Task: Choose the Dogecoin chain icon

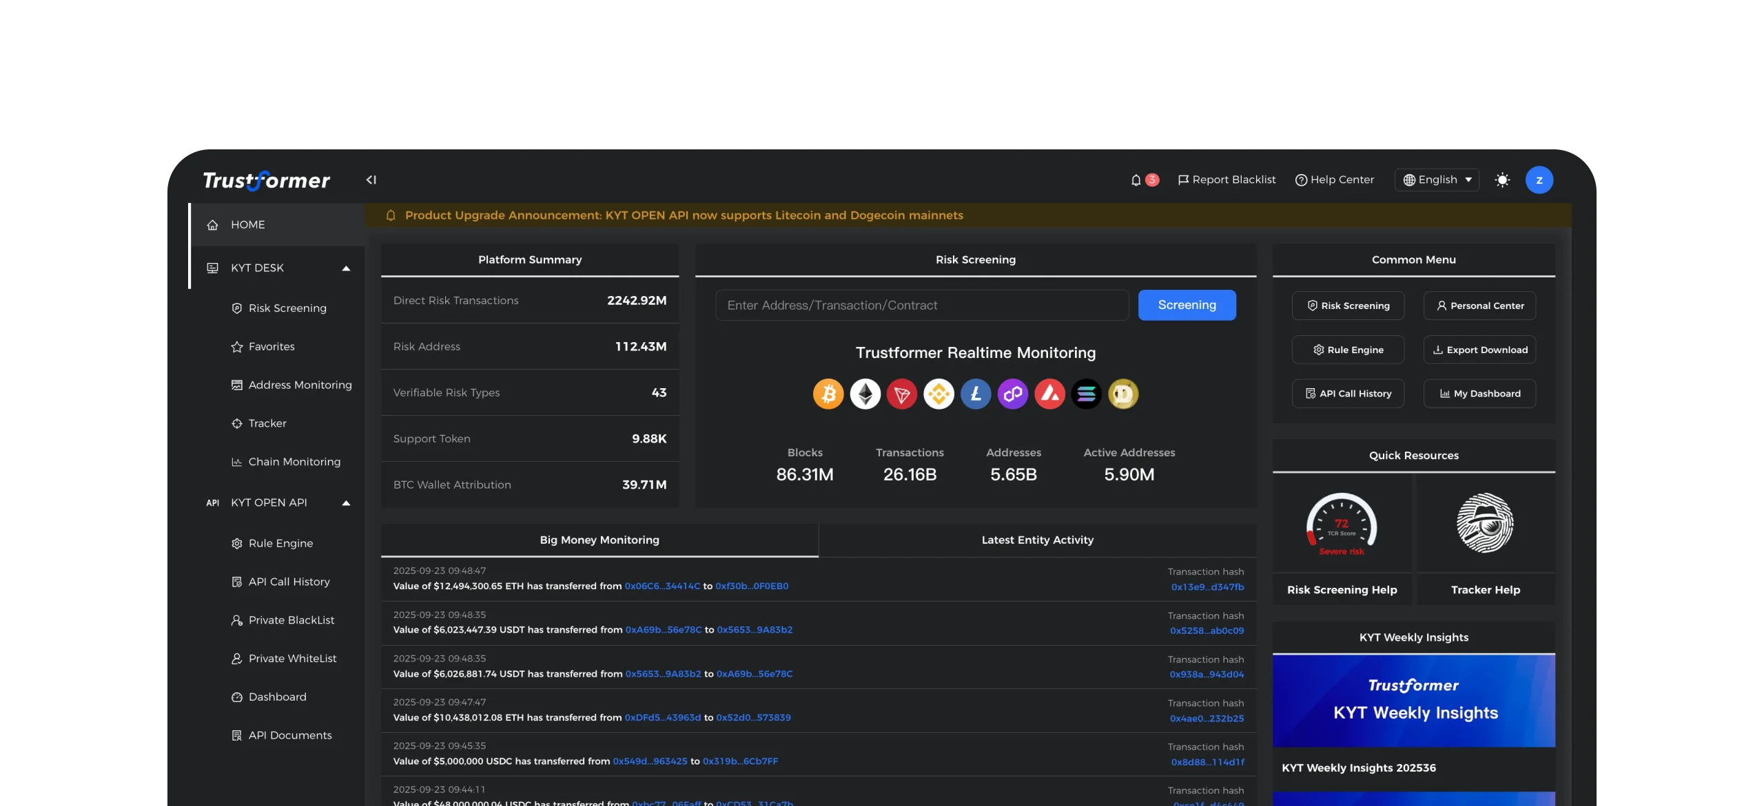Action: click(x=1123, y=394)
